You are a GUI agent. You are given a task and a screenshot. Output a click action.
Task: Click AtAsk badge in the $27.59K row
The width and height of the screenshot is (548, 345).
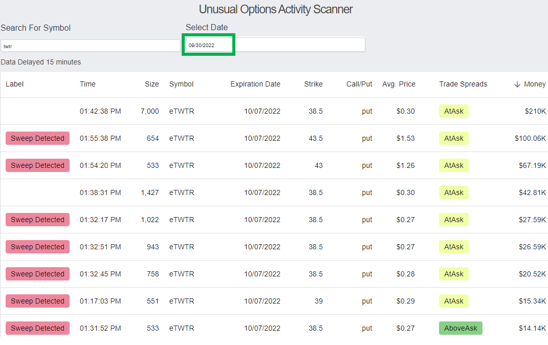[x=454, y=220]
